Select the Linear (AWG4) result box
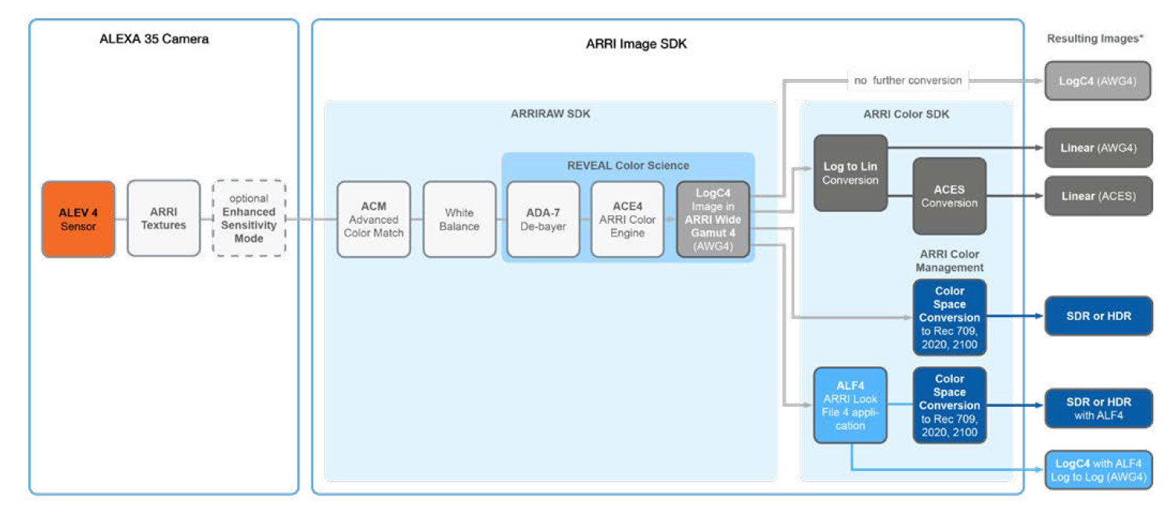Viewport: 1172px width, 511px height. tap(1098, 148)
